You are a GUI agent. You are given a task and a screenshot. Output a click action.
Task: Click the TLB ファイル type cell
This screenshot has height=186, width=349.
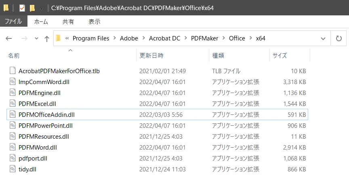pos(226,71)
